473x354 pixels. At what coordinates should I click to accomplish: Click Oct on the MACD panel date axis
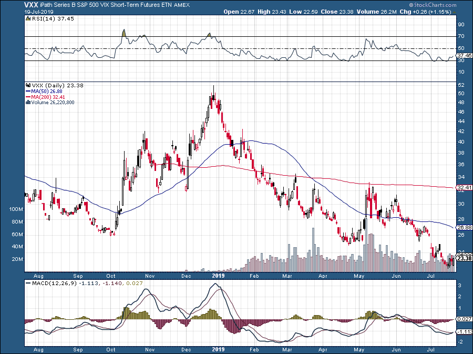111,350
